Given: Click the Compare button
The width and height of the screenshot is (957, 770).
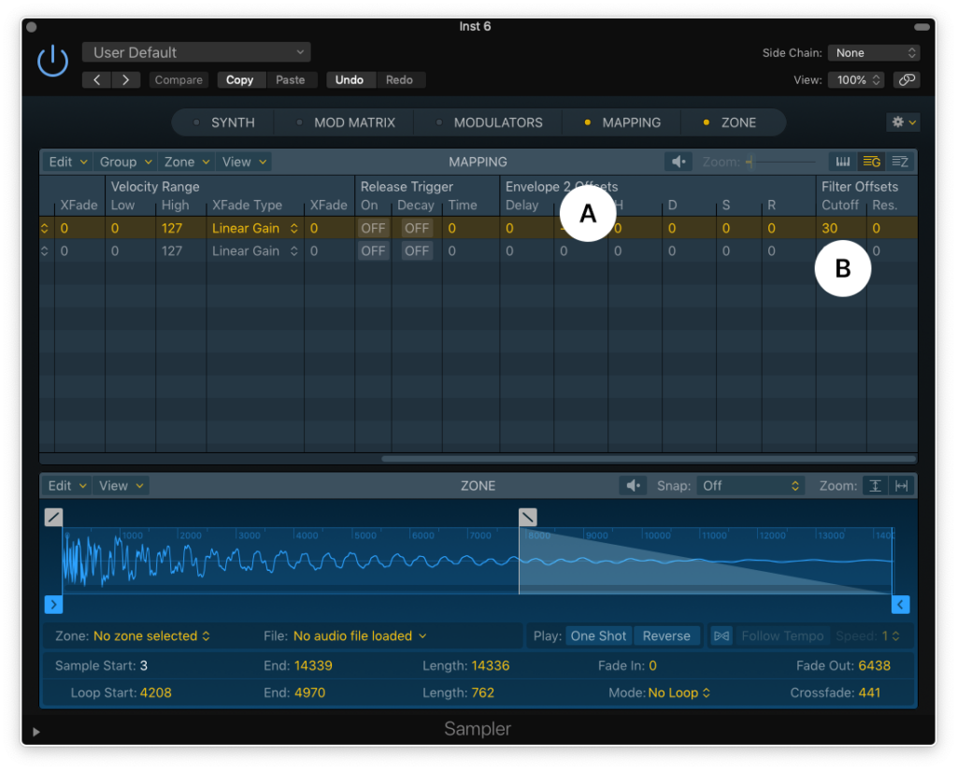Looking at the screenshot, I should 179,80.
